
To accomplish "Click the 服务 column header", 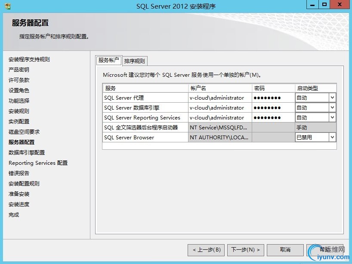I will (145, 88).
